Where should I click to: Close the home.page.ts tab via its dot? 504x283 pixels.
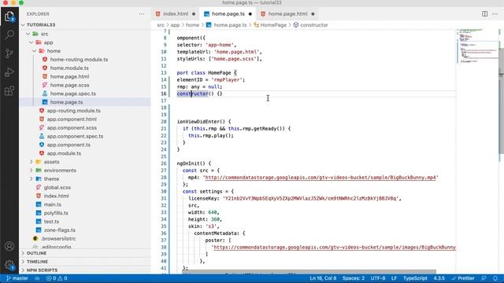[250, 14]
